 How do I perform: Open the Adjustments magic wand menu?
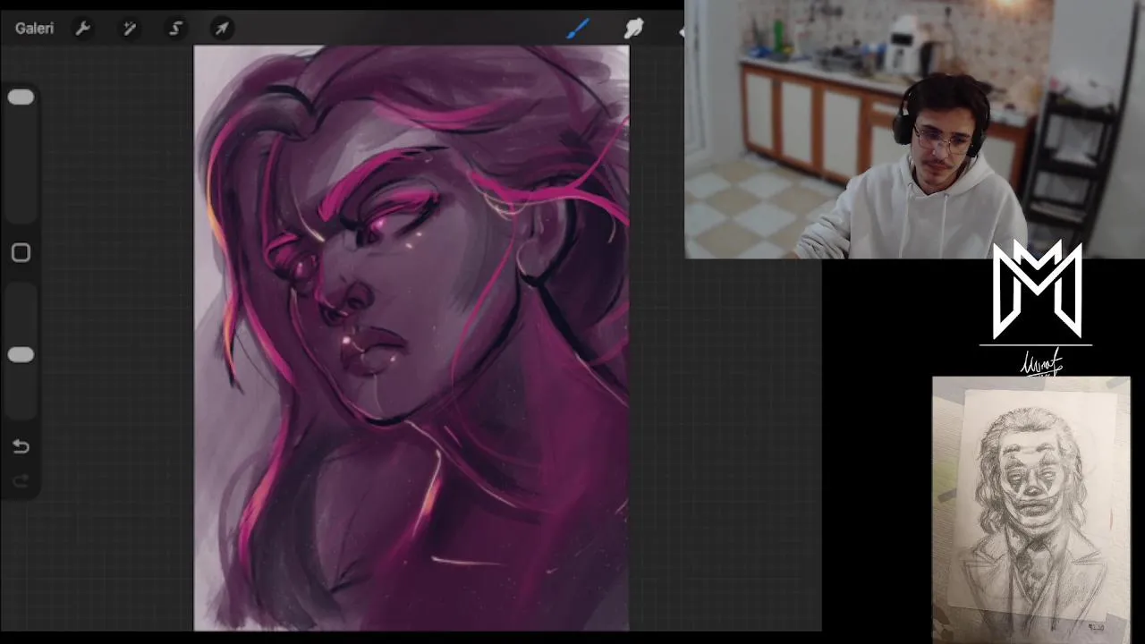point(130,29)
